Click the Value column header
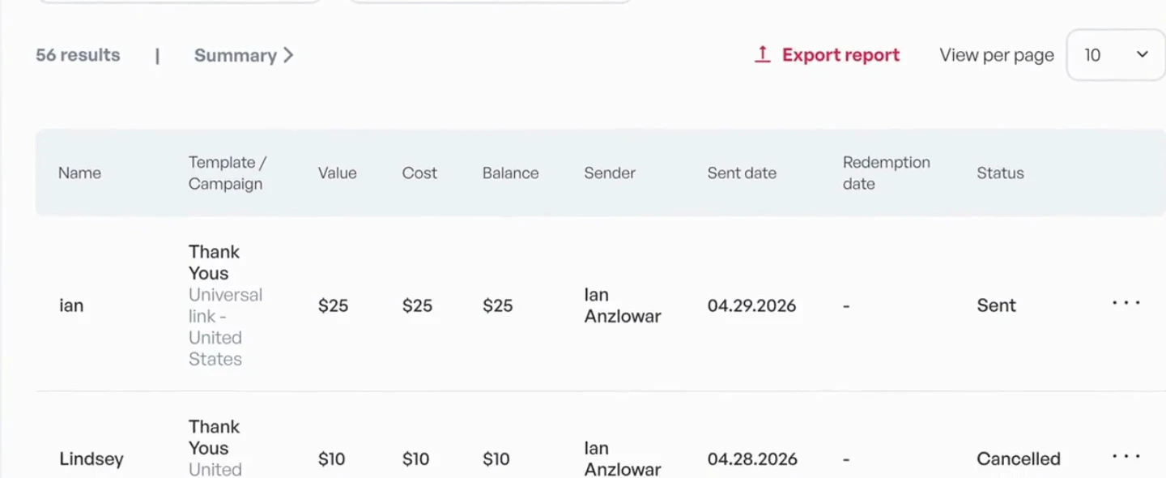Viewport: 1166px width, 478px height. (x=337, y=173)
